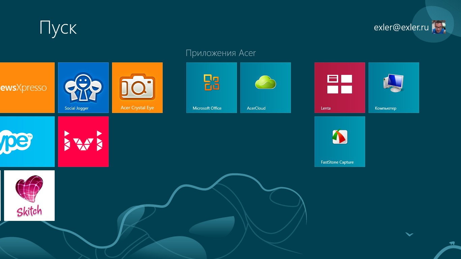461x259 pixels.
Task: Click the user profile picture
Action: click(x=439, y=27)
